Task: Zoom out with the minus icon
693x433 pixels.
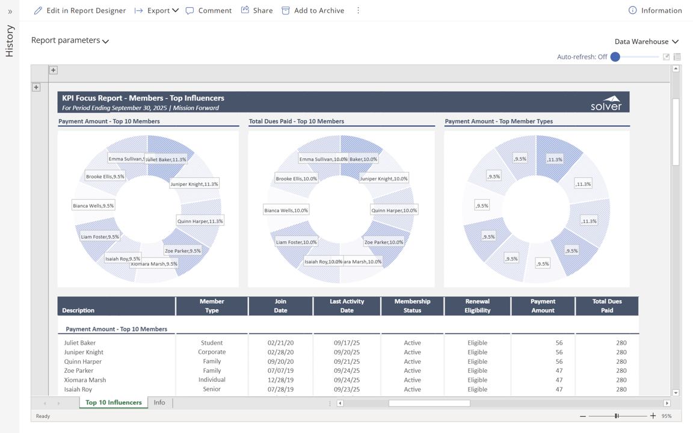Action: [x=582, y=416]
